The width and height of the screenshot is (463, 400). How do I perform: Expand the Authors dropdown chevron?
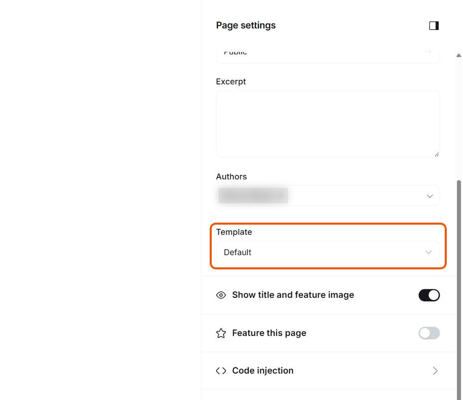(429, 196)
